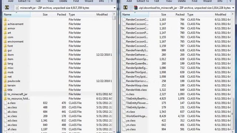Select the gui folder icon
Screen dimensions: 237x133
(x=5, y=50)
